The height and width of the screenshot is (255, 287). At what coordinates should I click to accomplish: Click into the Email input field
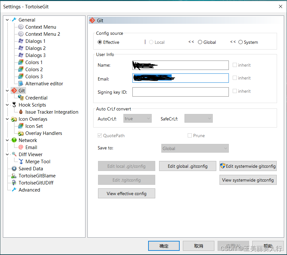[x=181, y=78]
